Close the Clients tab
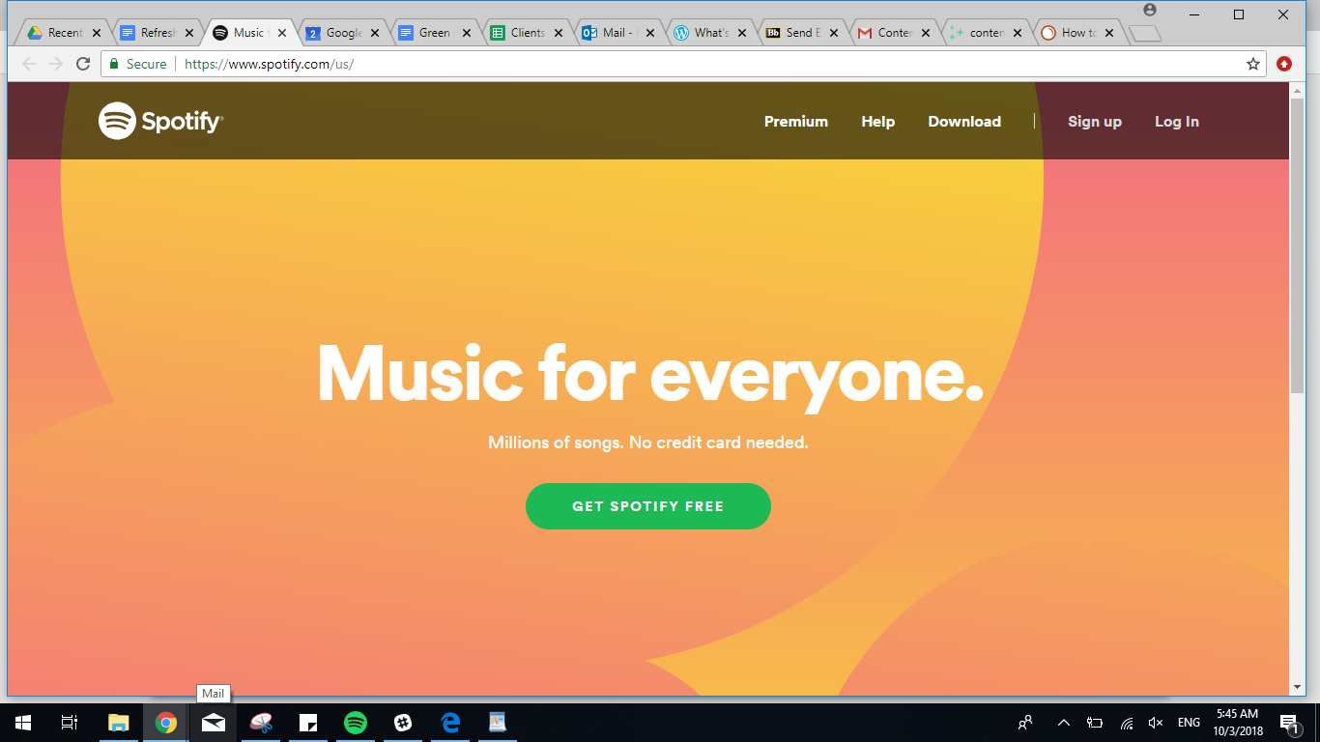 pyautogui.click(x=560, y=33)
